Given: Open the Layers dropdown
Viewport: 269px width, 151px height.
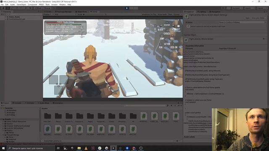Looking at the screenshot, I should (250, 8).
